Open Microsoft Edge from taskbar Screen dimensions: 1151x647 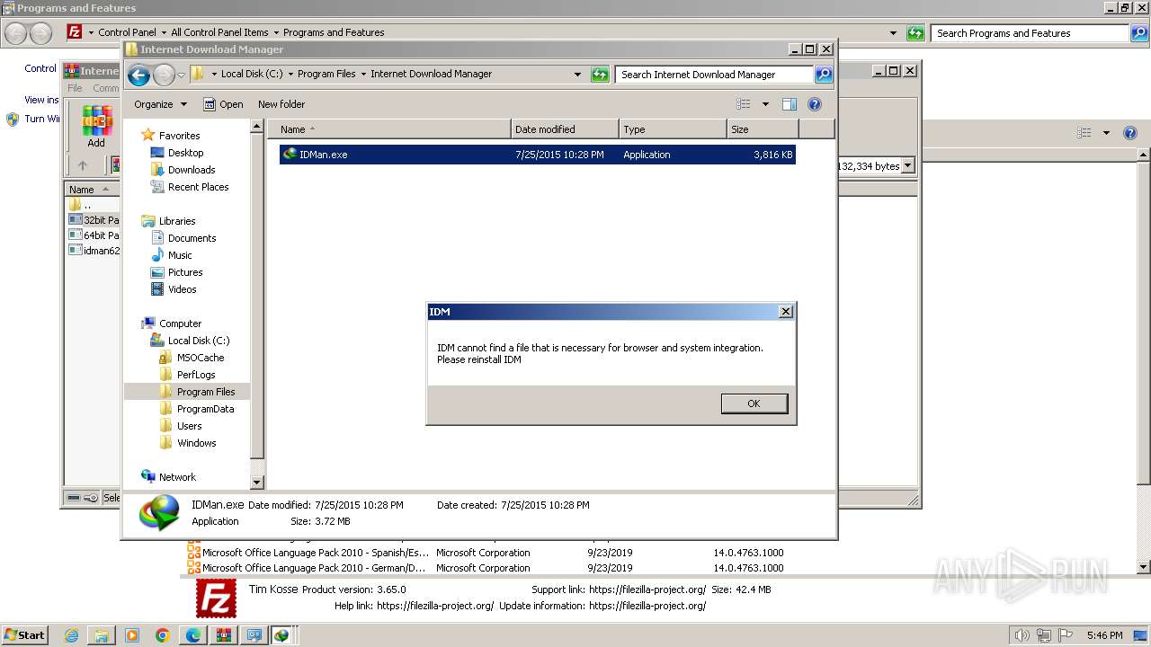(193, 635)
